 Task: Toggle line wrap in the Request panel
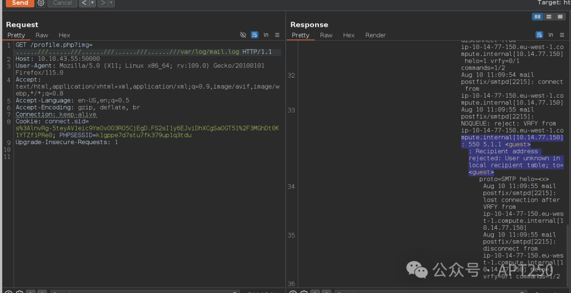click(254, 35)
